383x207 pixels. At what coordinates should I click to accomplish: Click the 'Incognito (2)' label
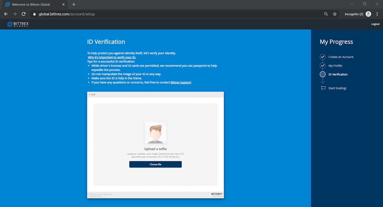(x=354, y=14)
